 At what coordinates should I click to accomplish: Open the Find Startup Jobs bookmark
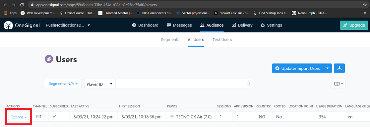[x=271, y=13]
